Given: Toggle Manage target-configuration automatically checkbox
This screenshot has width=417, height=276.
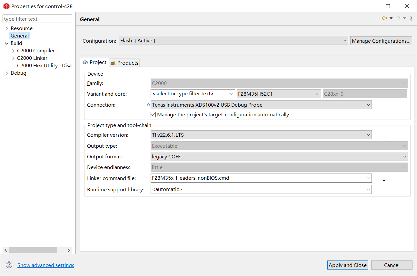Looking at the screenshot, I should 153,114.
